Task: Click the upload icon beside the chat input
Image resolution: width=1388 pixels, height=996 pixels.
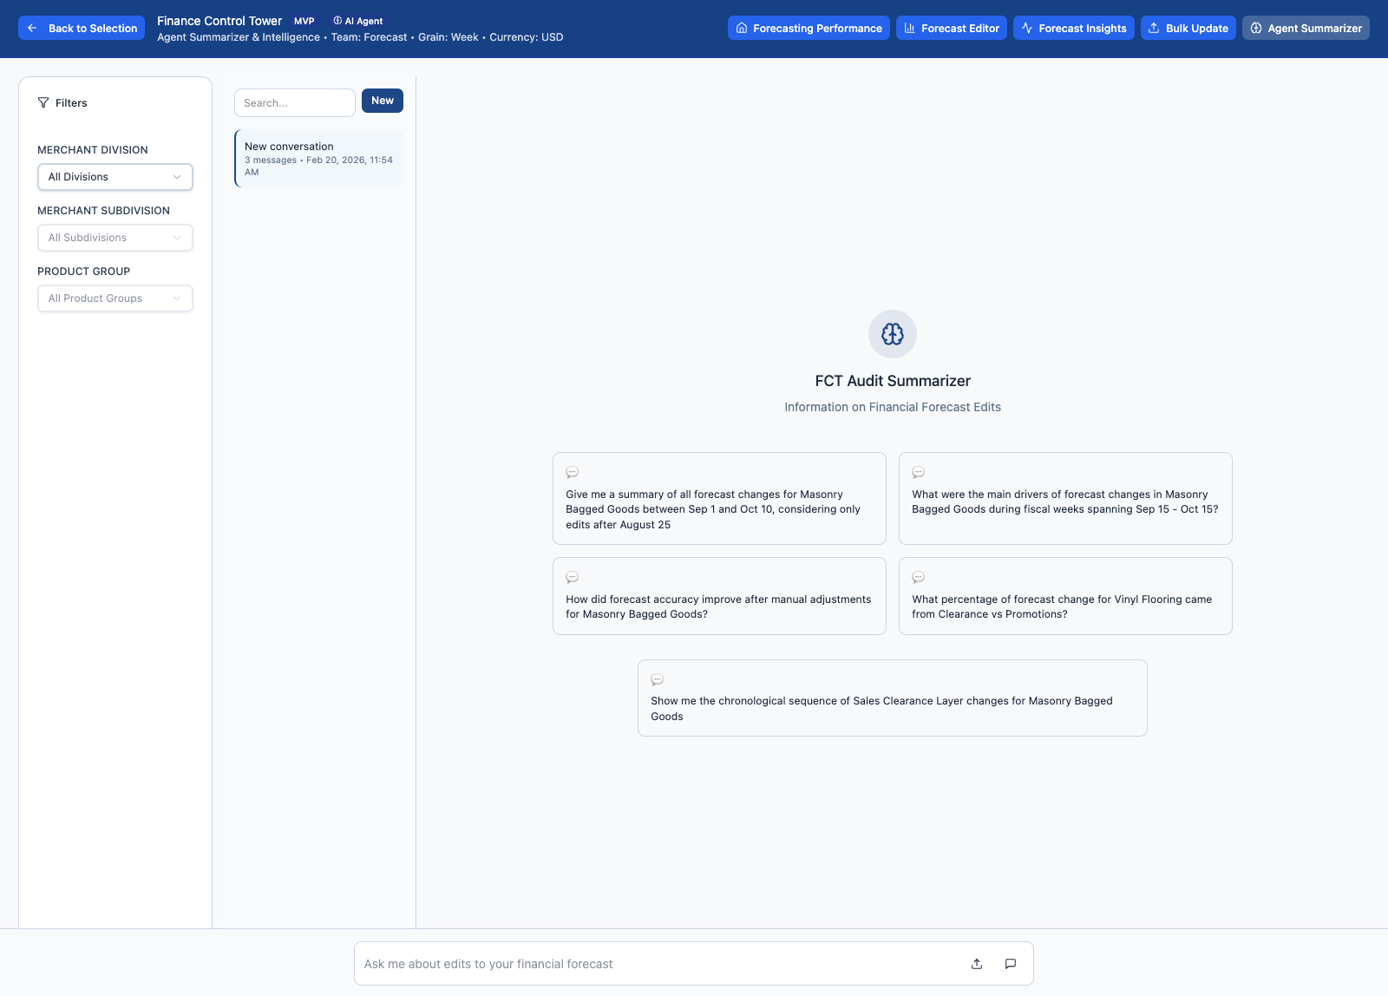Action: coord(976,963)
